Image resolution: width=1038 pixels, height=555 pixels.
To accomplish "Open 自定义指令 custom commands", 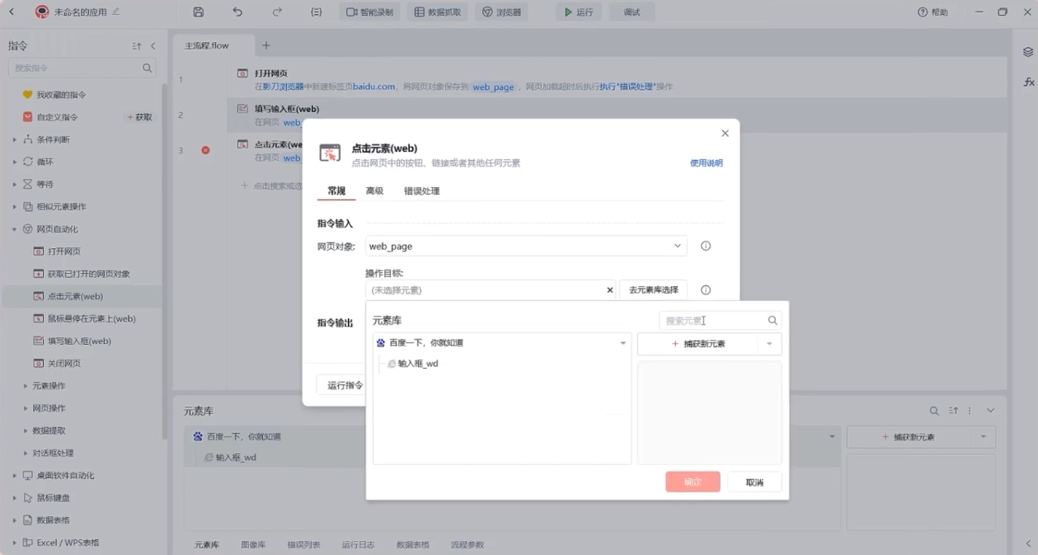I will pos(57,117).
